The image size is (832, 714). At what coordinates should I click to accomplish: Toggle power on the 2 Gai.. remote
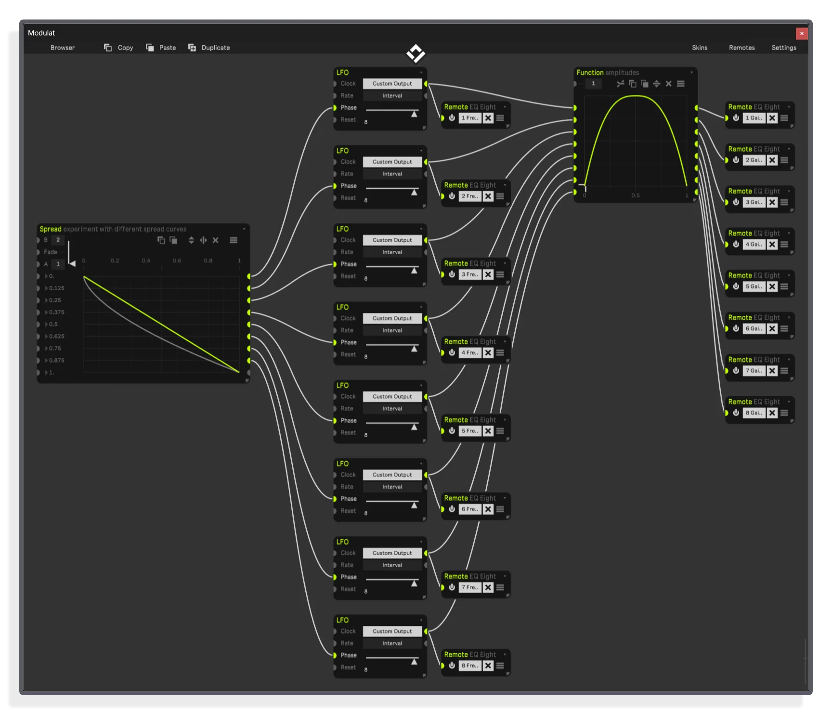click(x=736, y=160)
